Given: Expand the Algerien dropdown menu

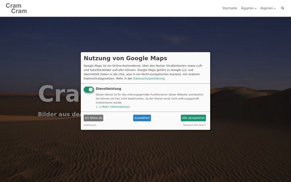Looking at the screenshot, I should 268,8.
